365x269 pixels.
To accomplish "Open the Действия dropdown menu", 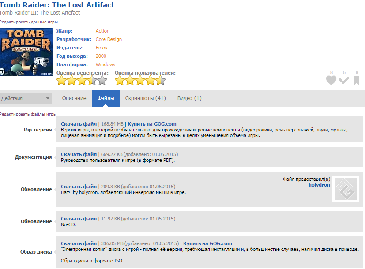I will point(26,98).
